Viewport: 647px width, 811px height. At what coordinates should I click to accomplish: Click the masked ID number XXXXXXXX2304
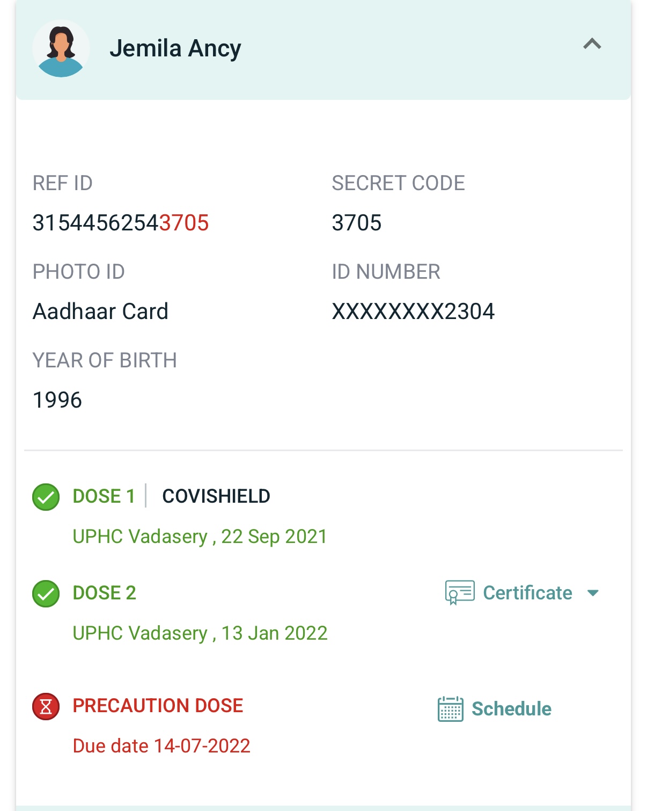click(413, 312)
